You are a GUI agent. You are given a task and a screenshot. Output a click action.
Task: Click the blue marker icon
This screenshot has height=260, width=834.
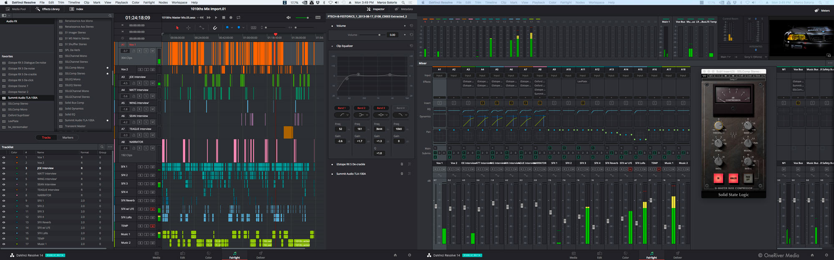pos(239,27)
